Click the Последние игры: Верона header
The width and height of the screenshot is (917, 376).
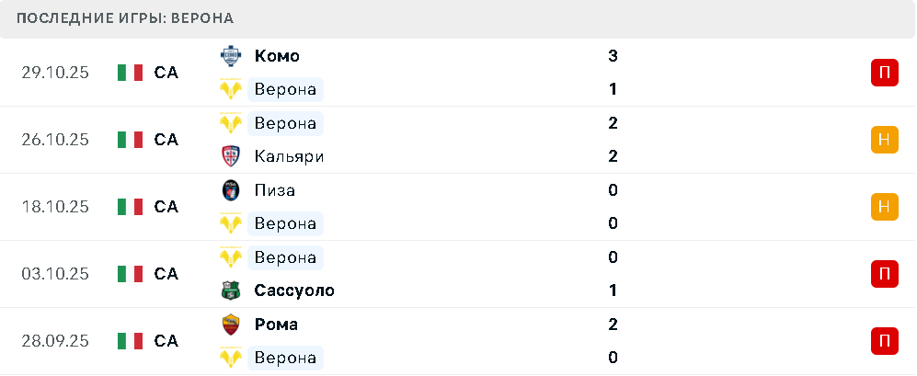point(125,18)
